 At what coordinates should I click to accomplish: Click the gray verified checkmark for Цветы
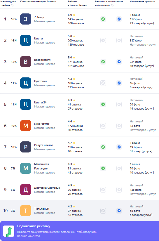click(x=119, y=40)
